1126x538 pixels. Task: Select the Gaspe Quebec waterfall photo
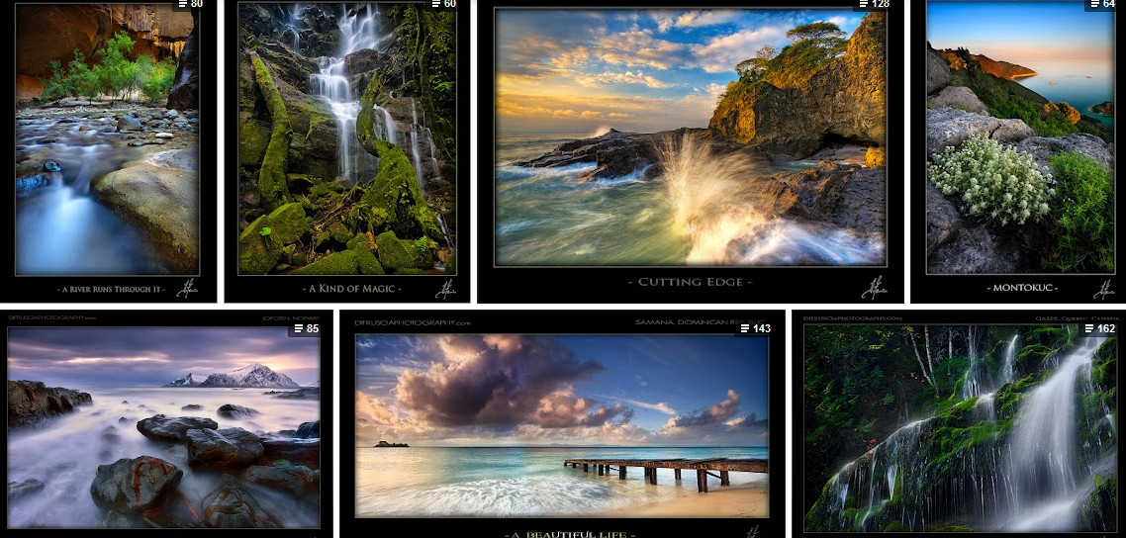[x=959, y=427]
